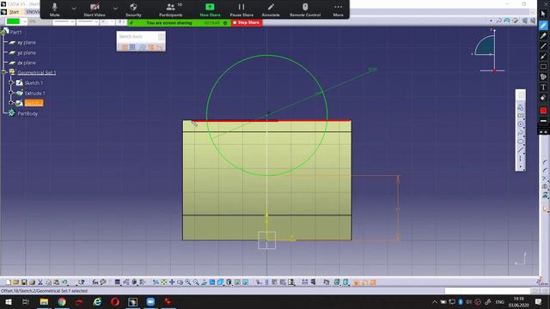Open the video options arrow beside Start Video
Viewport: 550px width, 309px height.
point(115,8)
